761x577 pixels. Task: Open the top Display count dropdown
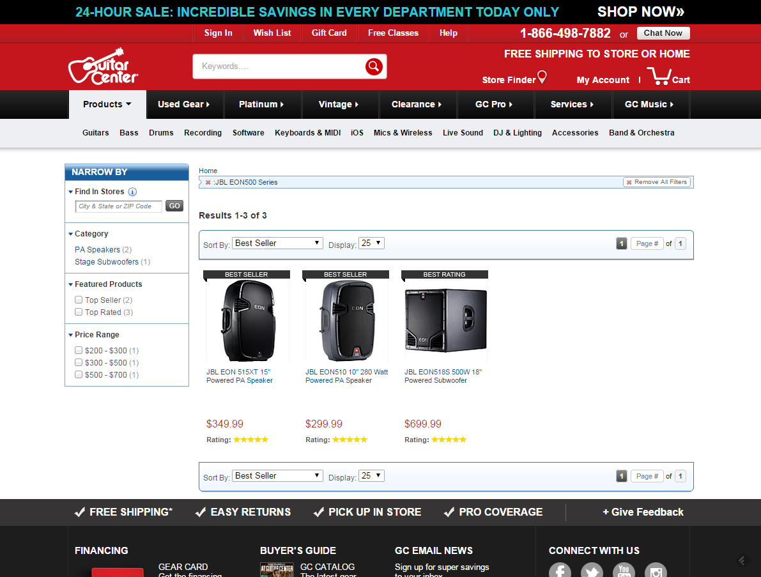click(371, 243)
